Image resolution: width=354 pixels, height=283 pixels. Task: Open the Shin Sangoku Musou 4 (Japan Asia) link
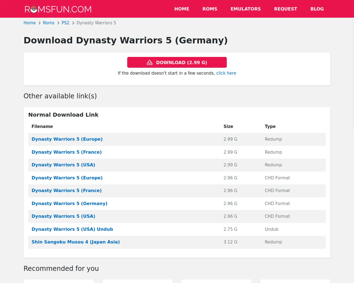(76, 242)
